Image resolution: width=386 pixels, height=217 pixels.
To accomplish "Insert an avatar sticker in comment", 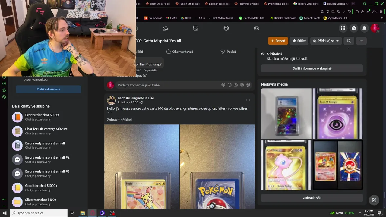I will [223, 85].
